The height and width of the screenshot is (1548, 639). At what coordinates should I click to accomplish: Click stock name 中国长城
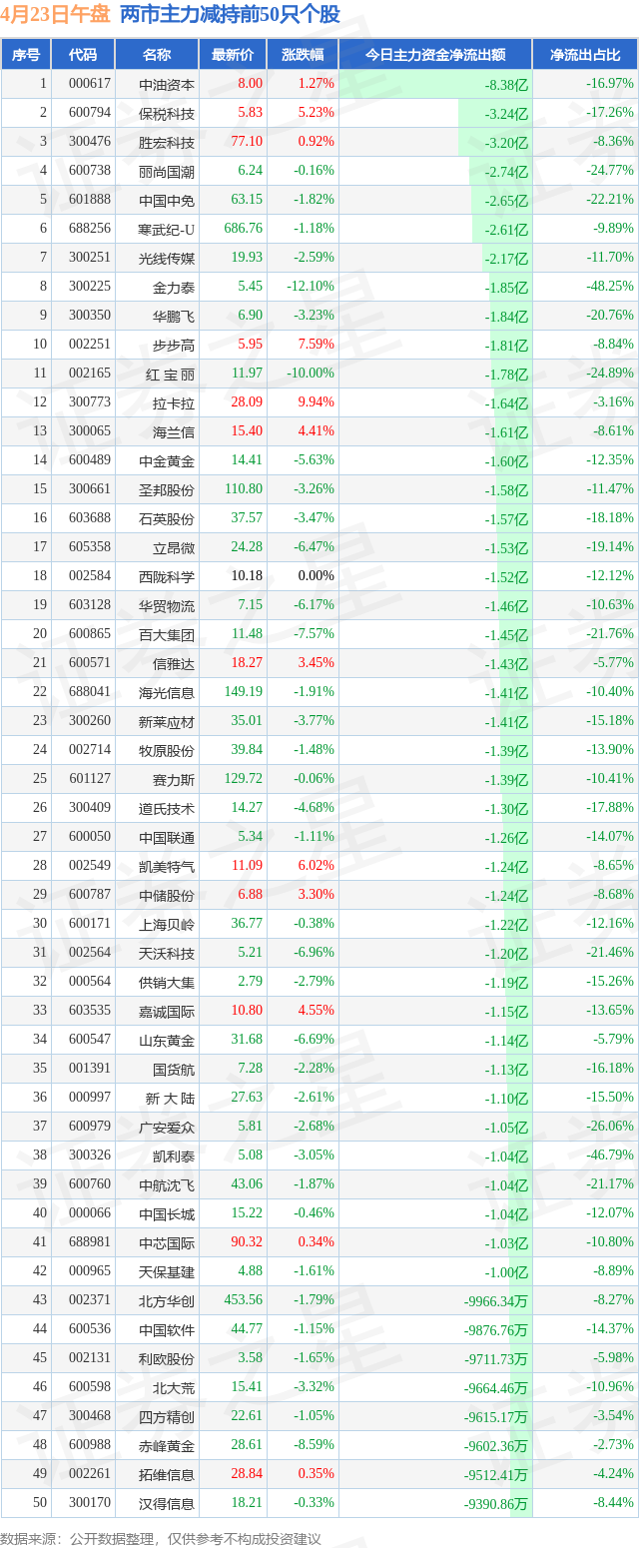[167, 1213]
